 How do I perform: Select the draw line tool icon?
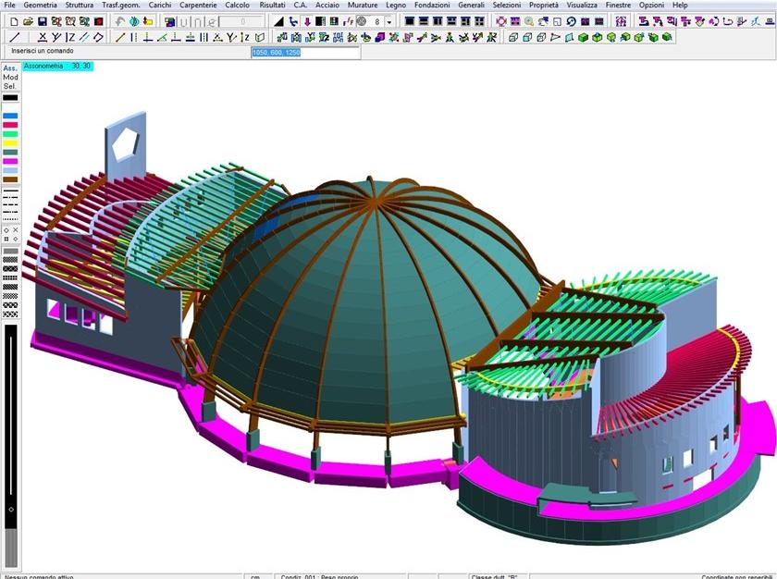click(13, 38)
